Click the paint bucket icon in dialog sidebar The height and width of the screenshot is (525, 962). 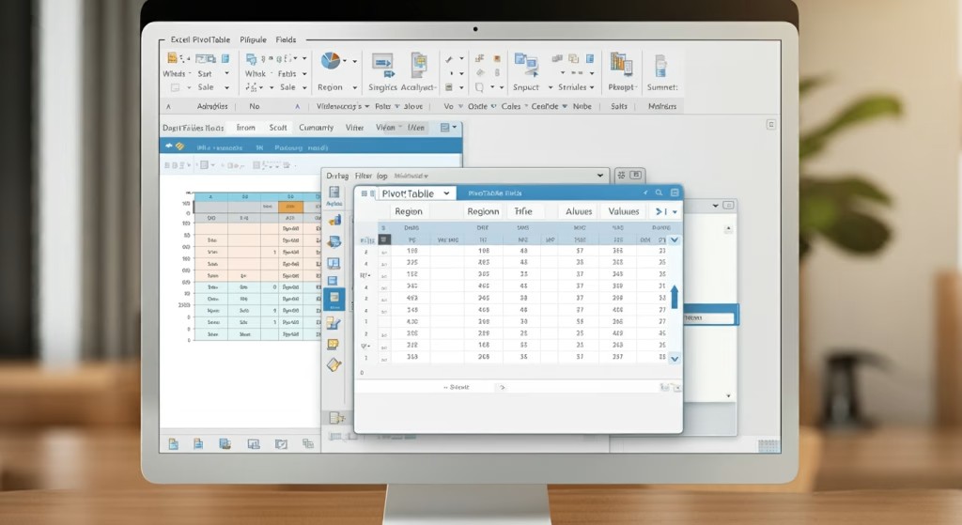(334, 364)
